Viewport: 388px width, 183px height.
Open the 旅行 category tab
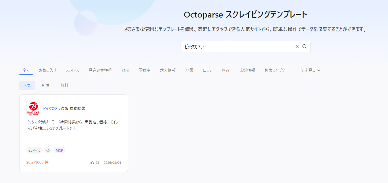(x=226, y=70)
